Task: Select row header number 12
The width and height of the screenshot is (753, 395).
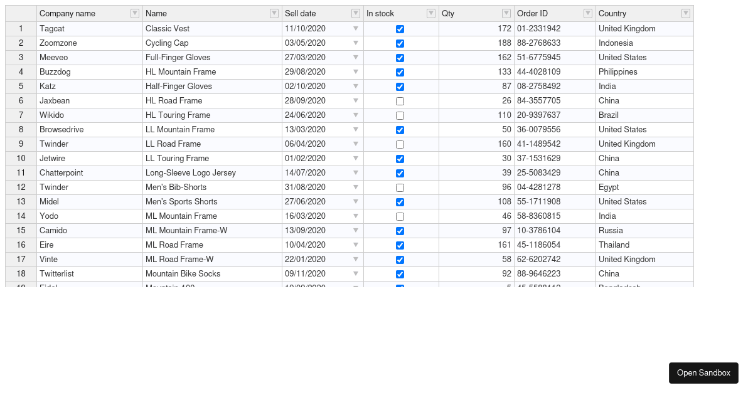Action: (21, 187)
